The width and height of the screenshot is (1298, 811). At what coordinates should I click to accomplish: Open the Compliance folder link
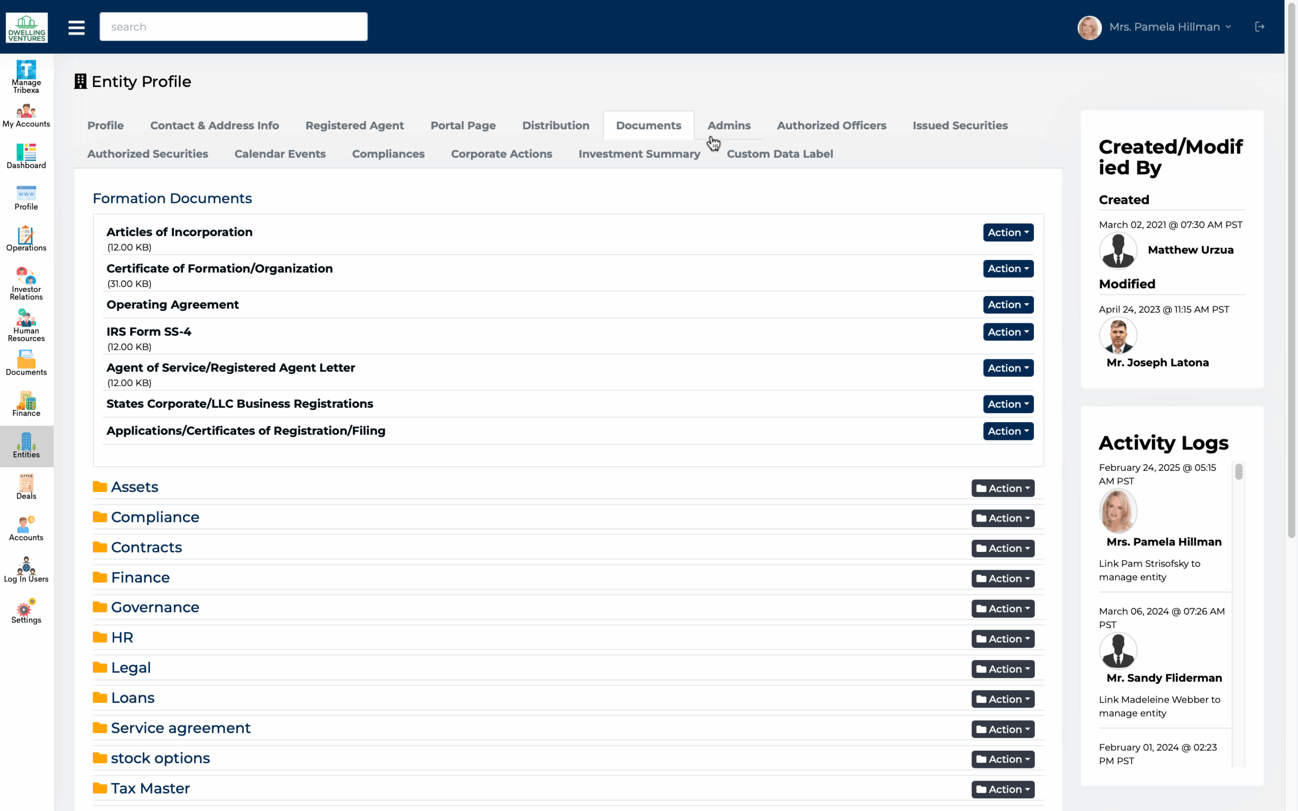pyautogui.click(x=155, y=517)
